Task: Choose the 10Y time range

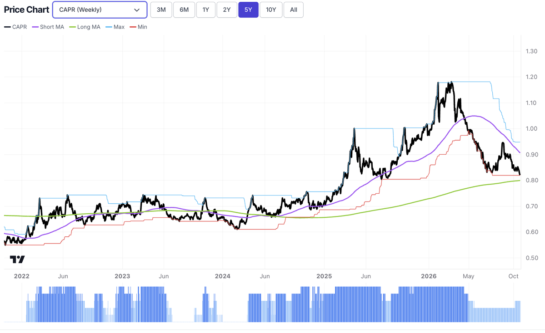Action: click(271, 10)
